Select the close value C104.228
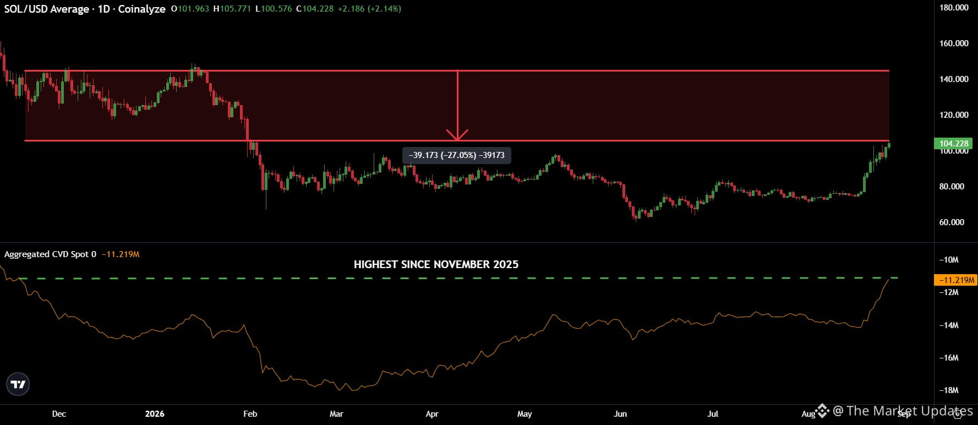The height and width of the screenshot is (425, 978). (x=314, y=9)
